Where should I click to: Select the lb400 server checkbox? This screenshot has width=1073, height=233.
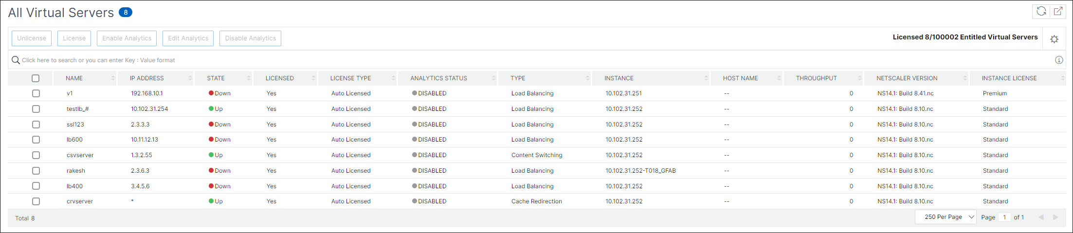(36, 186)
